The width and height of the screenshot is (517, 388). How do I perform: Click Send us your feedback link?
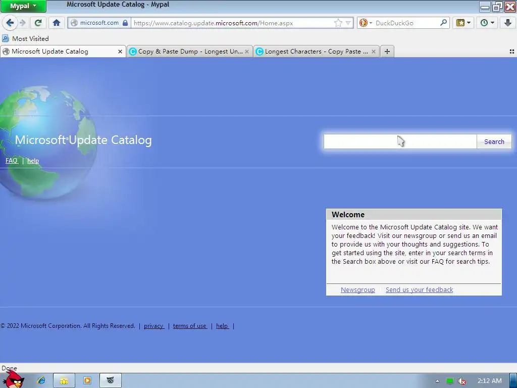pyautogui.click(x=419, y=289)
